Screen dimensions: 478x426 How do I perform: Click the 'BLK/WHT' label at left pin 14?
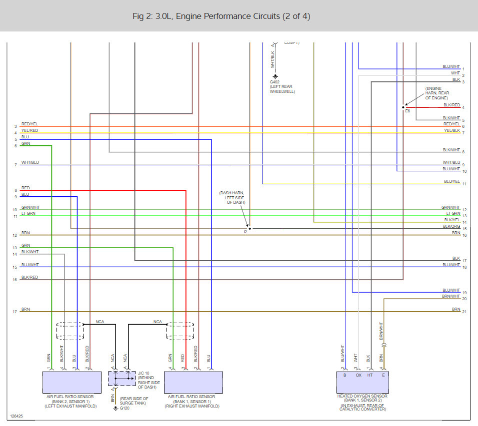(30, 252)
